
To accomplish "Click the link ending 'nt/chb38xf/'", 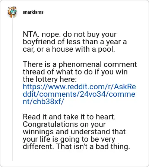I will (44, 102).
